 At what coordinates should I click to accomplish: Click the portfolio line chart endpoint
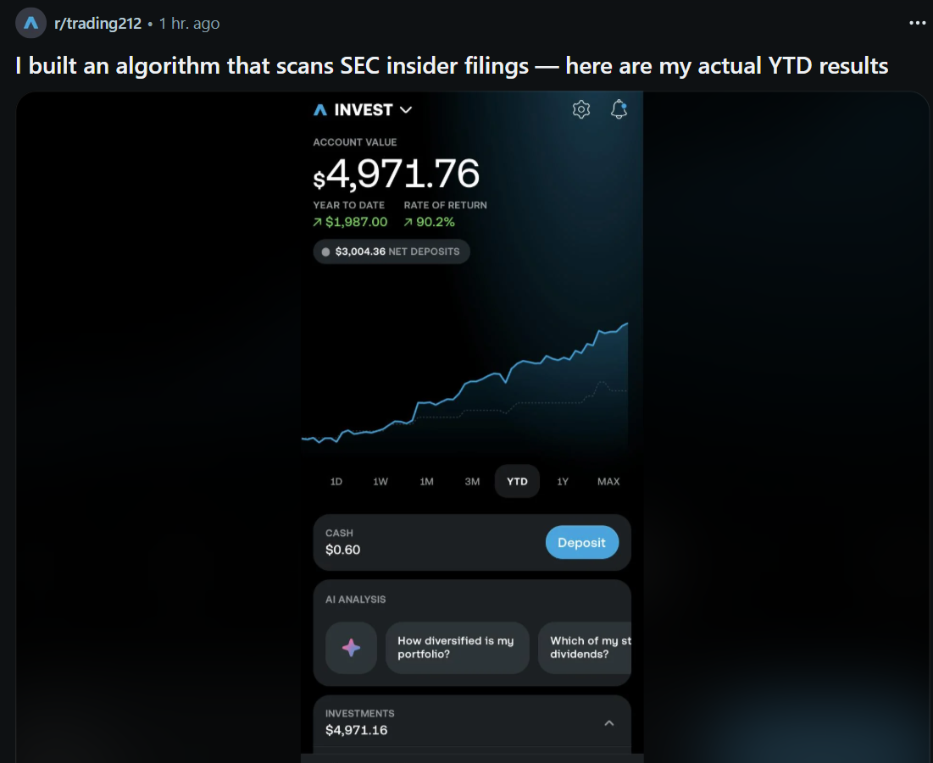click(626, 324)
